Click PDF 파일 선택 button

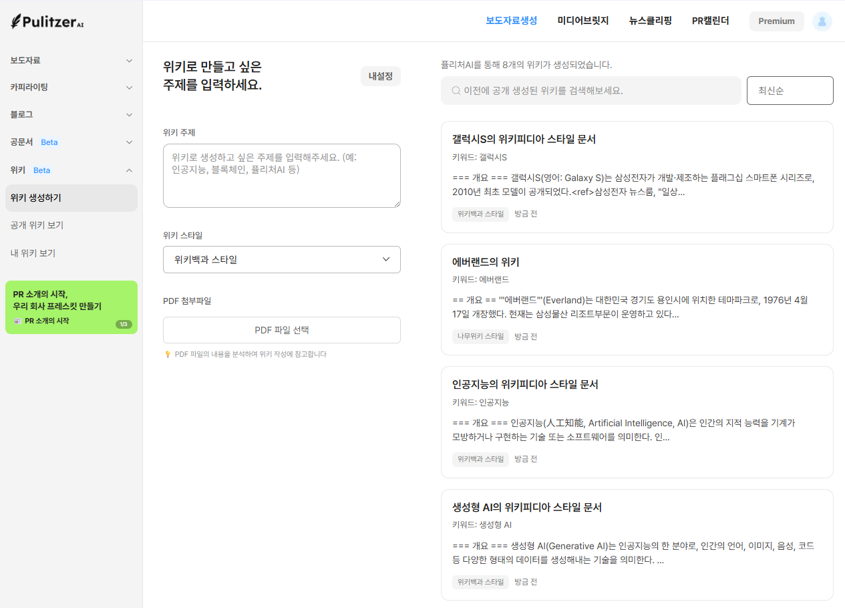pyautogui.click(x=281, y=330)
